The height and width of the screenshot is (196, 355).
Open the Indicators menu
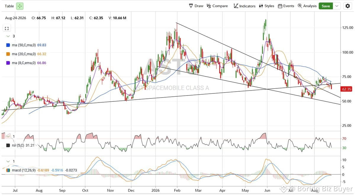[244, 6]
